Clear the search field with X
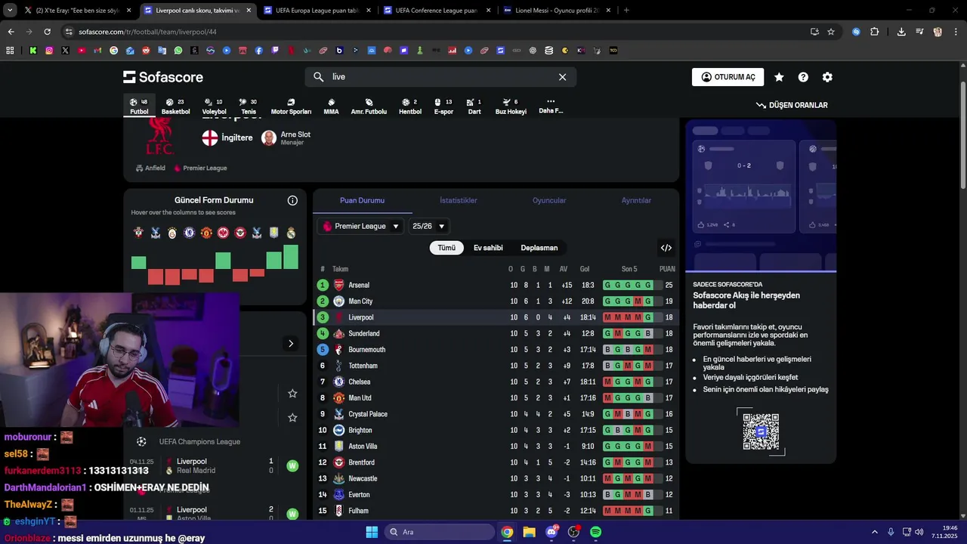 point(562,77)
